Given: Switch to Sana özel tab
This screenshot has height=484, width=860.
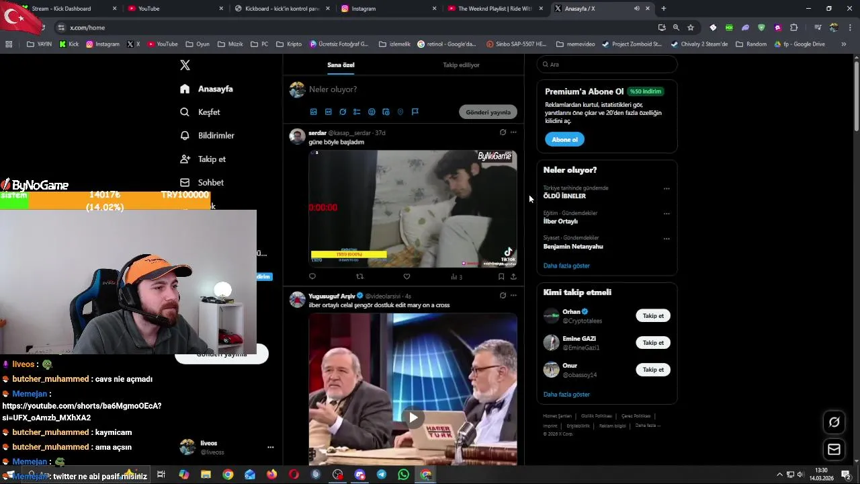Looking at the screenshot, I should pyautogui.click(x=341, y=65).
